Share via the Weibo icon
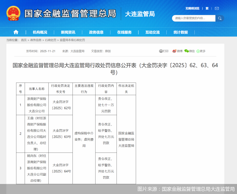 [x=174, y=51]
